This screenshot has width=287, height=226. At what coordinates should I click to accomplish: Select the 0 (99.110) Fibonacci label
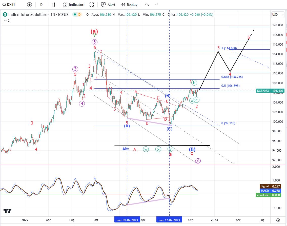pos(228,123)
